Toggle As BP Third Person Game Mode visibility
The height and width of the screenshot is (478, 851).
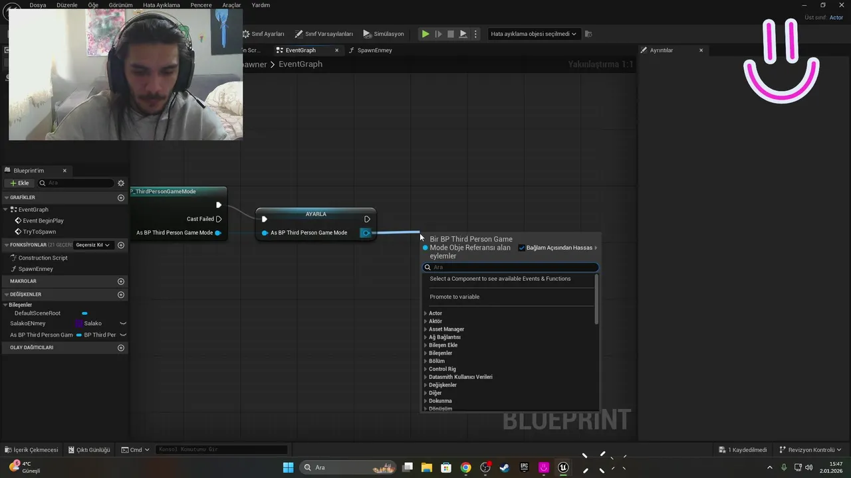pyautogui.click(x=122, y=335)
